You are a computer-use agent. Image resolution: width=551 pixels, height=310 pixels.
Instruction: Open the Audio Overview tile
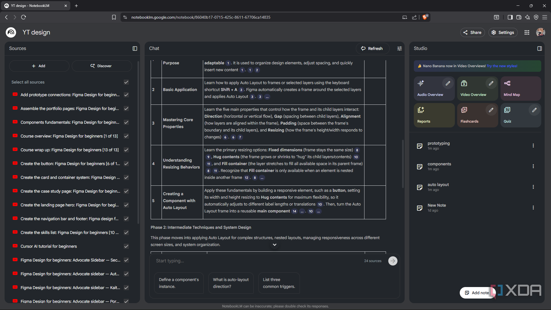[x=434, y=88]
